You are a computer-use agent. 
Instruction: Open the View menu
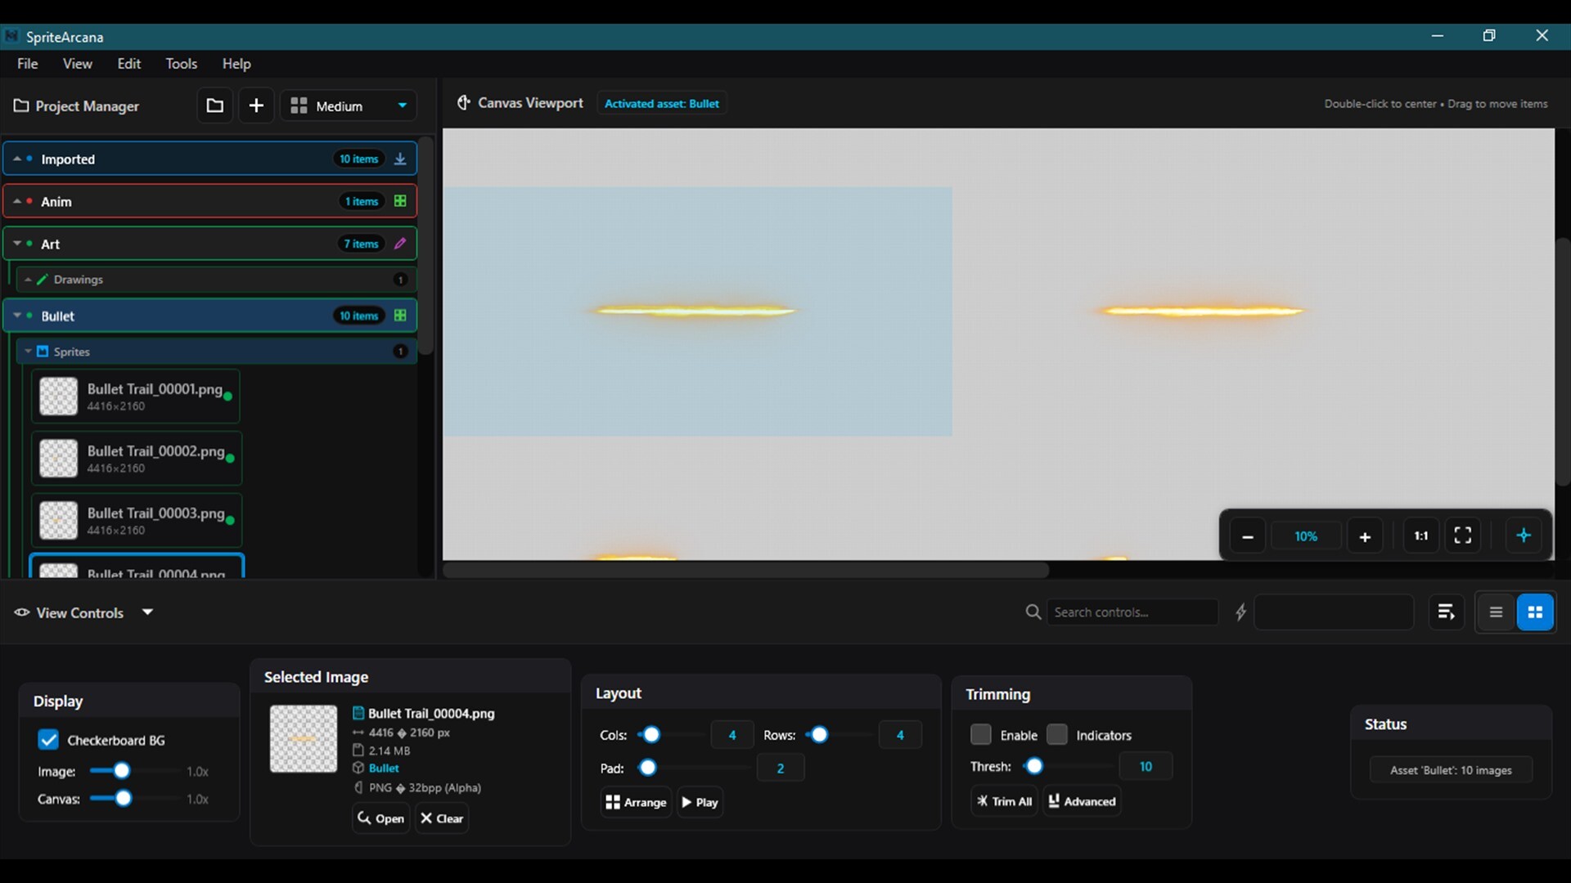(x=78, y=64)
